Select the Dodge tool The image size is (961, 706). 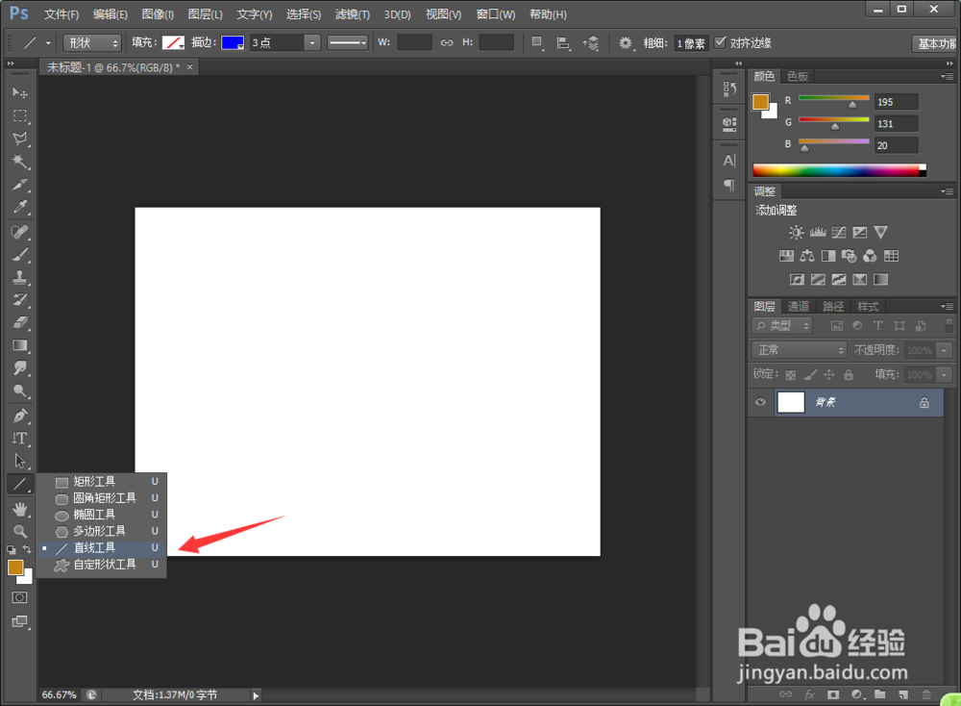coord(19,391)
